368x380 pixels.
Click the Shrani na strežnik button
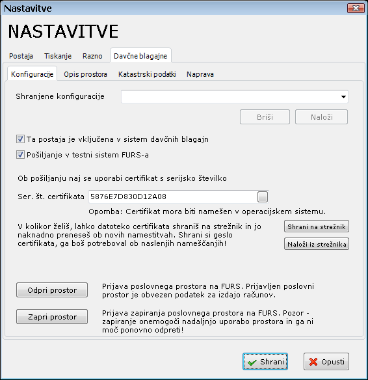coord(317,226)
